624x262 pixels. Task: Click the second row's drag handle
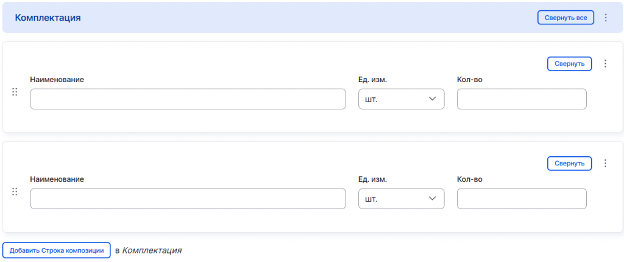pos(15,191)
